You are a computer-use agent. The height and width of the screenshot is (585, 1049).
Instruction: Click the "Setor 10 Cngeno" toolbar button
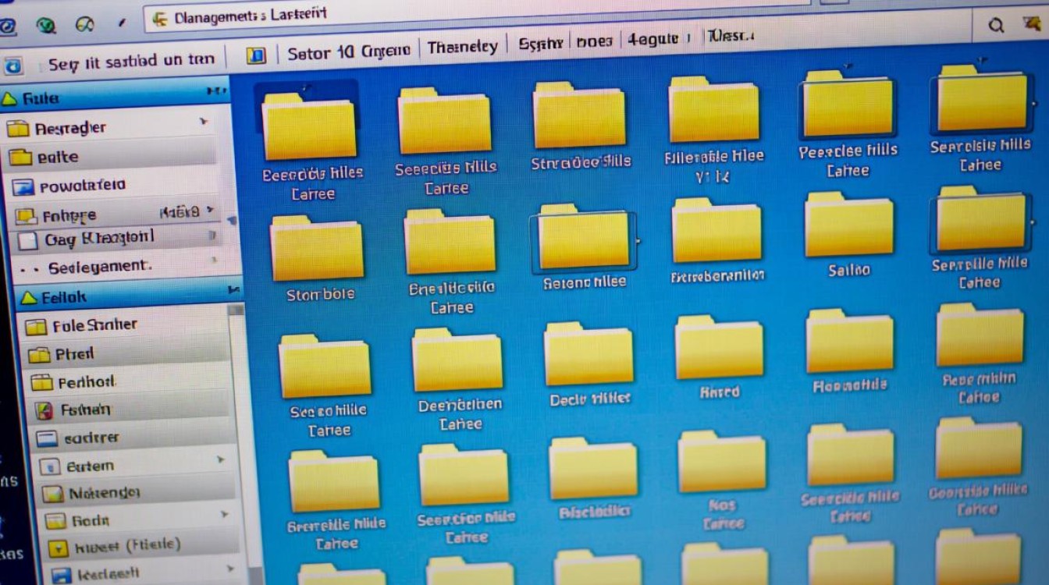(348, 52)
